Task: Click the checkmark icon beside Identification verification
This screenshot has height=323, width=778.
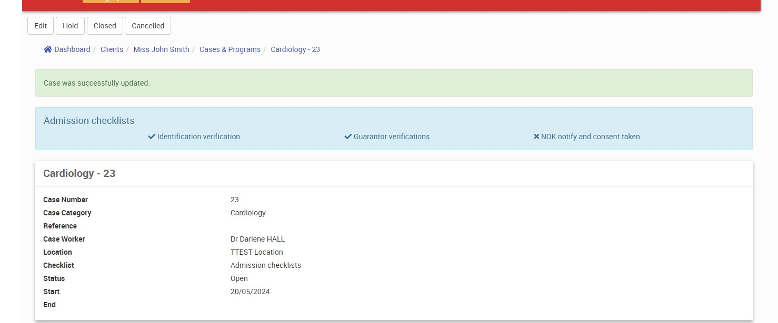Action: [x=152, y=137]
